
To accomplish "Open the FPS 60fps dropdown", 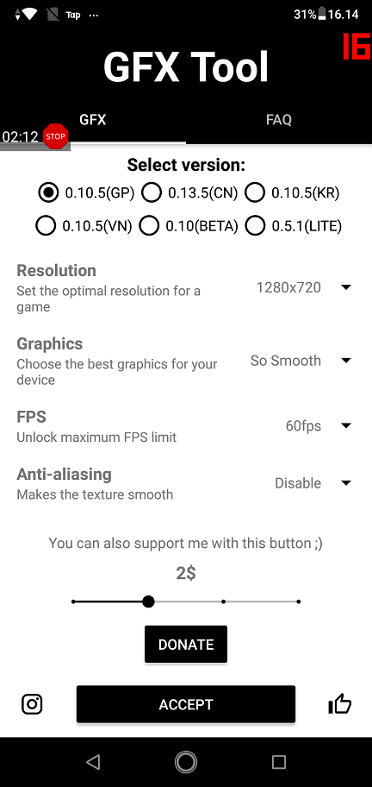I will [319, 425].
